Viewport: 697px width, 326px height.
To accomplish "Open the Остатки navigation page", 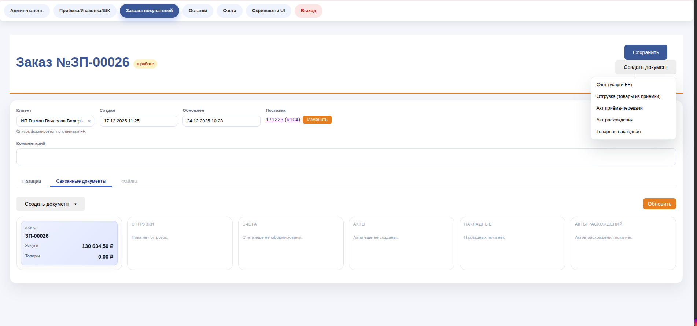I will 198,11.
